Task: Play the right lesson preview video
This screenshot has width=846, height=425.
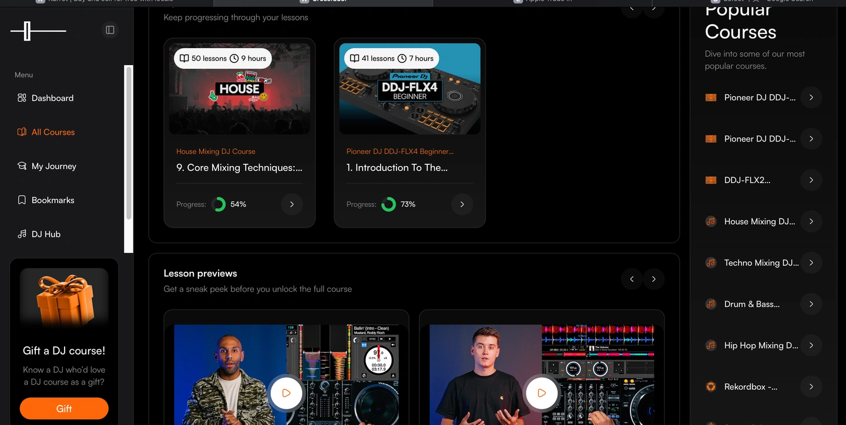Action: click(x=542, y=393)
